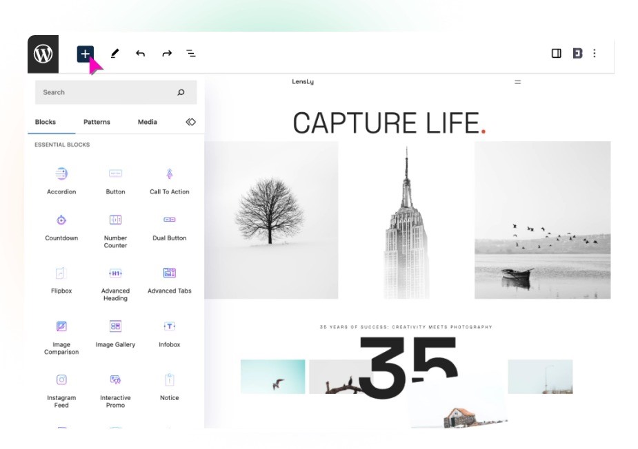Toggle the block inserter plus button

point(85,54)
